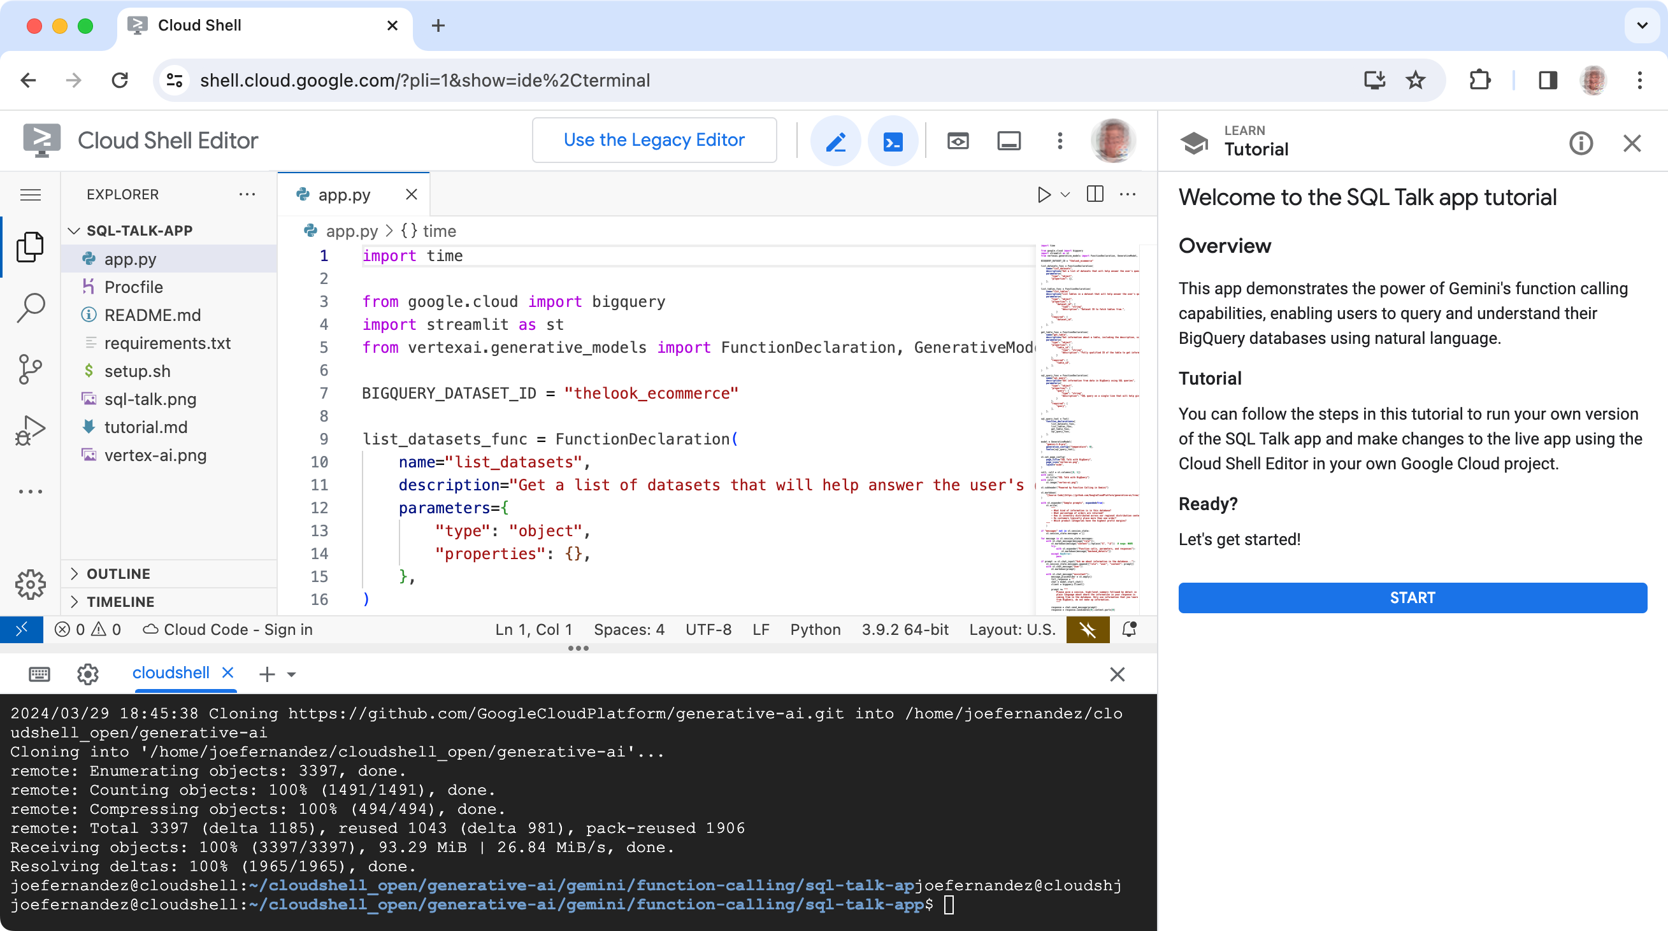Toggle the terminal settings gear icon
1668x931 pixels.
click(x=88, y=672)
